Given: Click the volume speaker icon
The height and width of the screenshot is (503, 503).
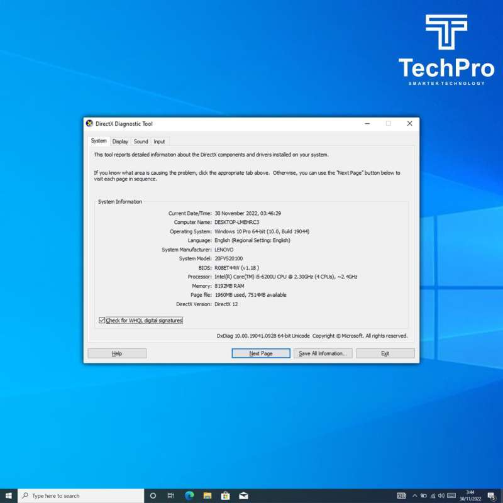Looking at the screenshot, I should click(x=441, y=495).
